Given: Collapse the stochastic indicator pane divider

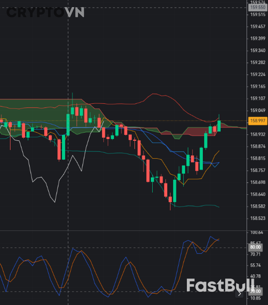Looking at the screenshot, I should pos(119,231).
